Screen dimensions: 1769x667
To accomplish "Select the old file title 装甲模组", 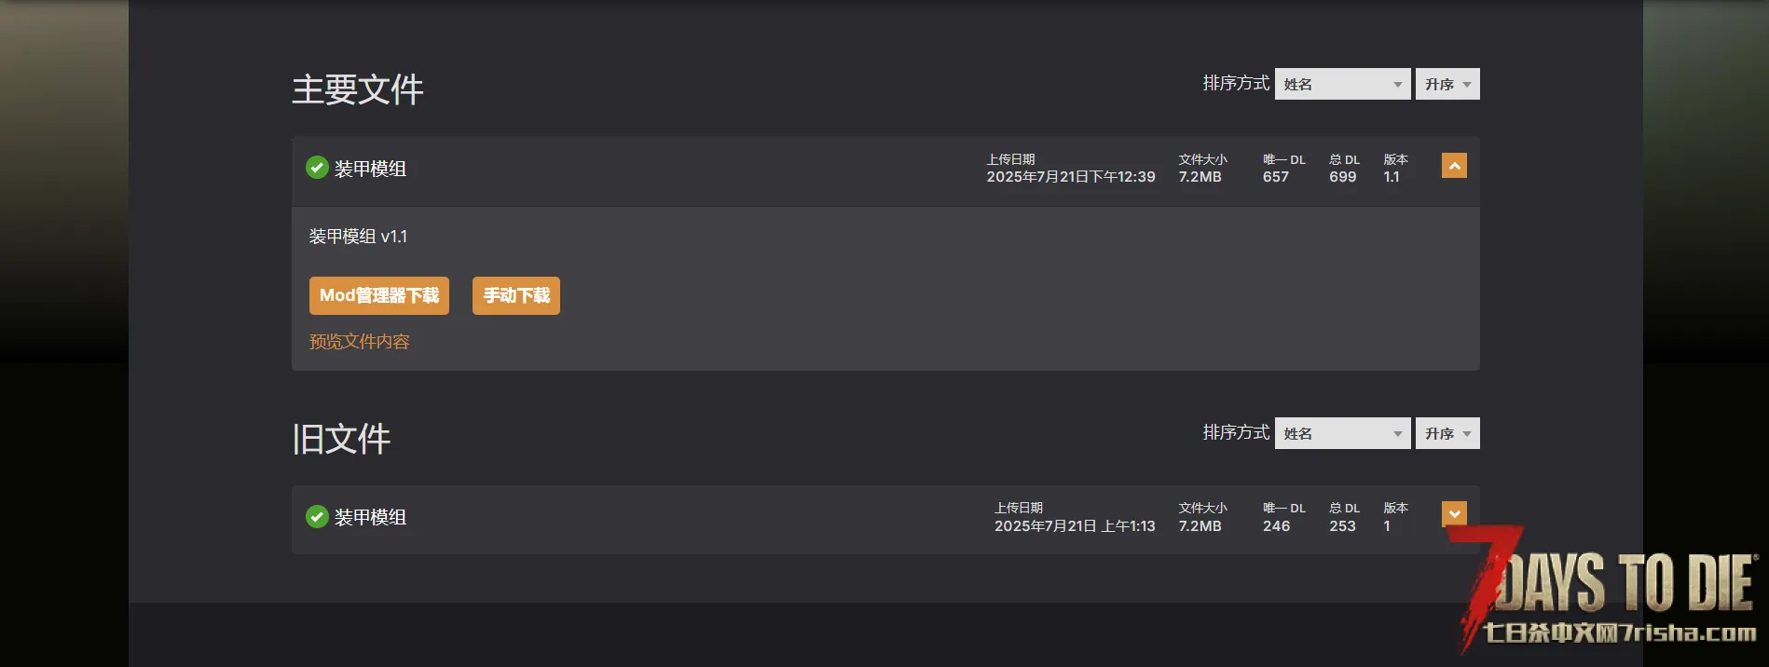I will [x=370, y=517].
